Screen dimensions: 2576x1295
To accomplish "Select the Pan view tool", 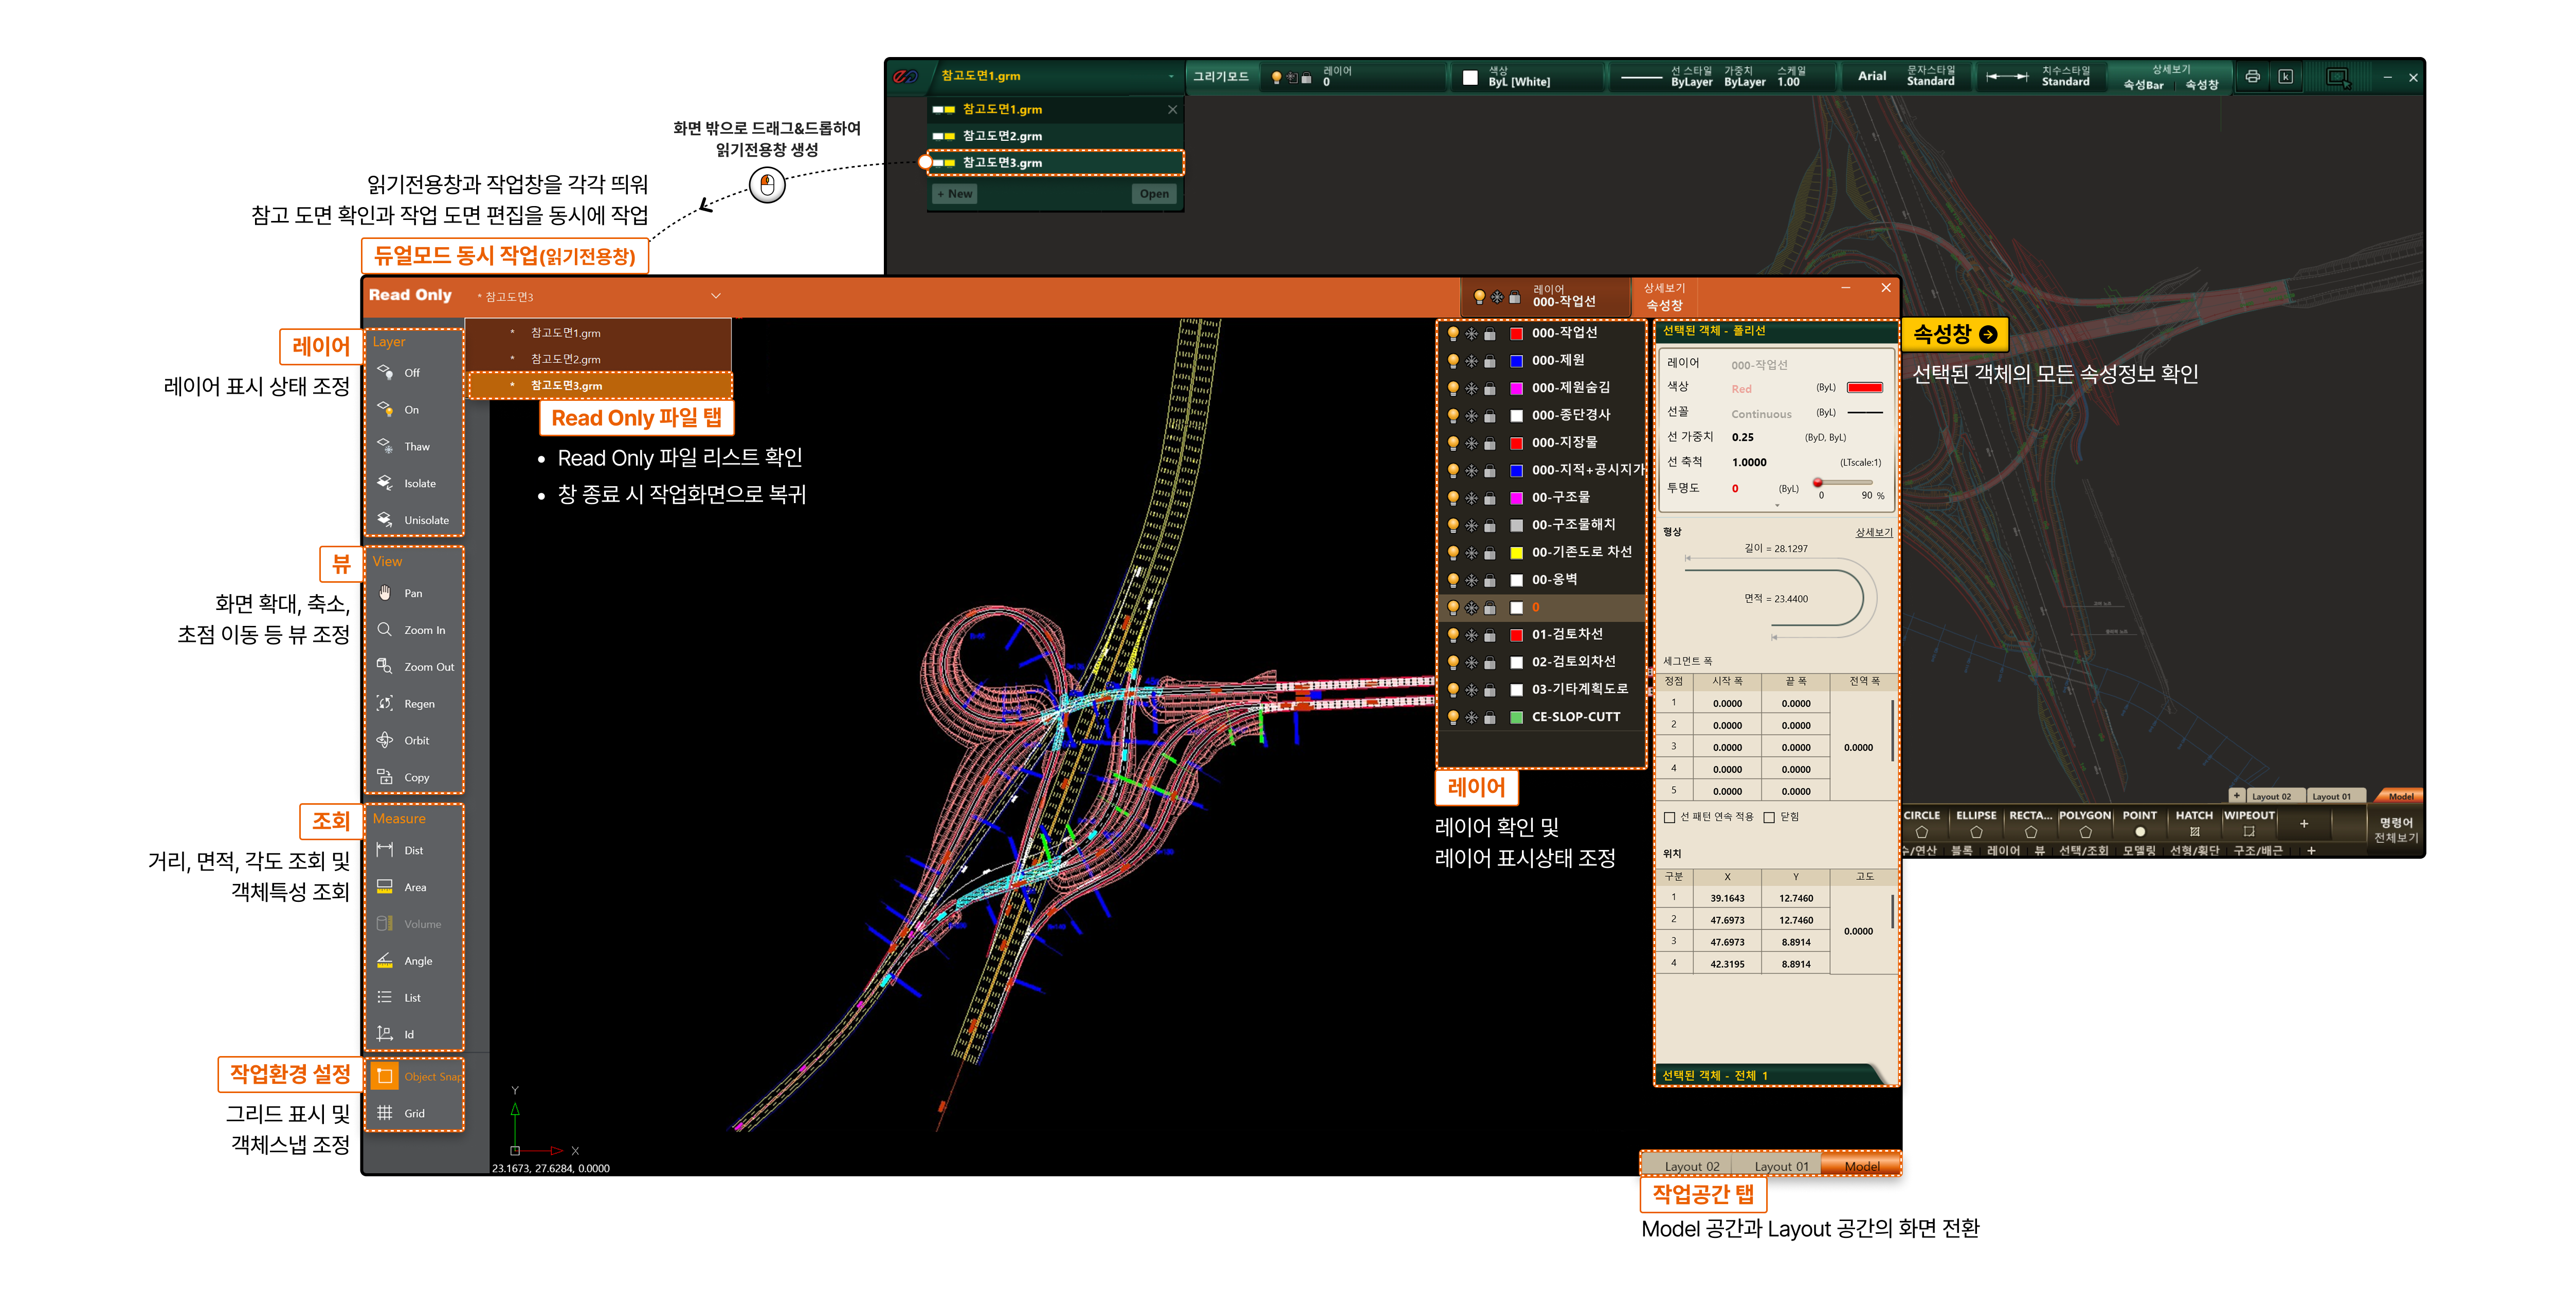I will (412, 594).
